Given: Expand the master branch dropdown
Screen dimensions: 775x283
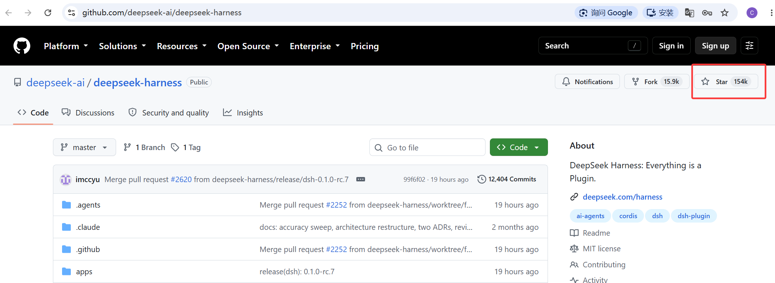Looking at the screenshot, I should [84, 147].
